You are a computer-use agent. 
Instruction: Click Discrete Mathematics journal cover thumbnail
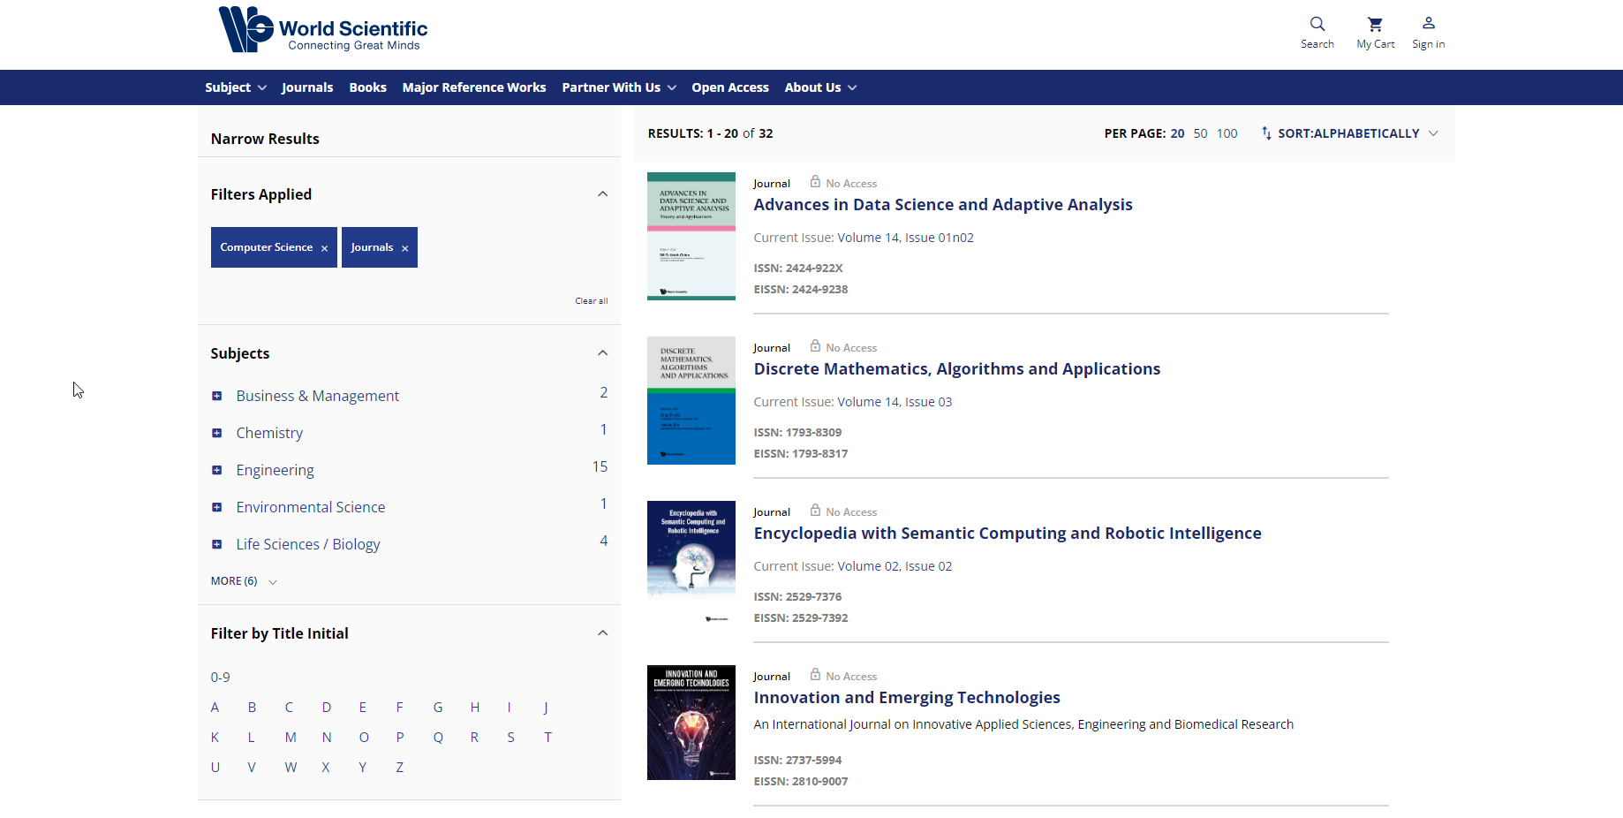tap(691, 400)
